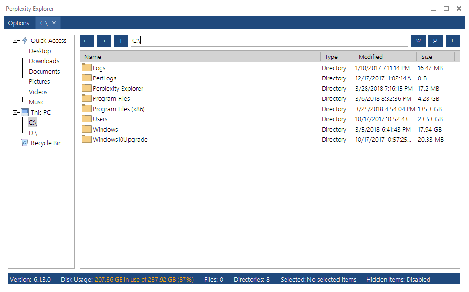Go back using the left arrow button

click(86, 40)
